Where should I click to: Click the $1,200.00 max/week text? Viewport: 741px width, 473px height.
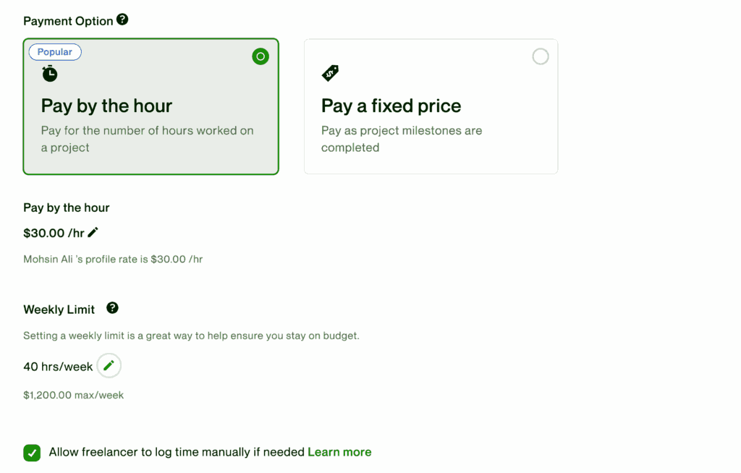tap(74, 395)
